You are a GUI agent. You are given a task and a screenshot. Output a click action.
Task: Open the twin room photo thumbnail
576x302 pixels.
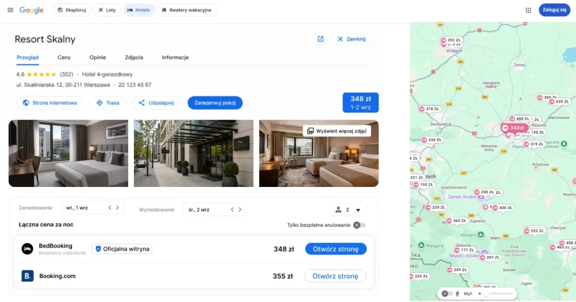pos(319,153)
